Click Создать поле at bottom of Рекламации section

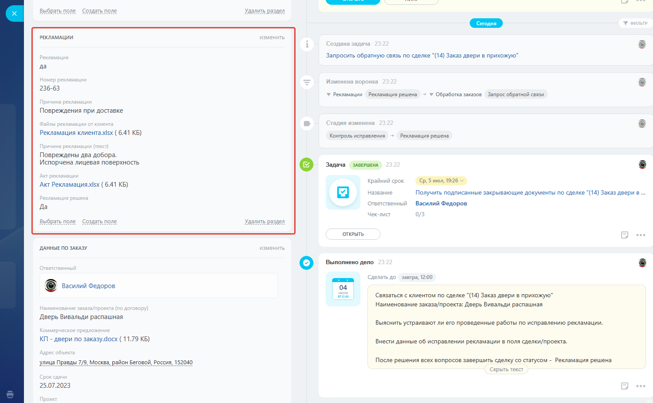coord(99,222)
